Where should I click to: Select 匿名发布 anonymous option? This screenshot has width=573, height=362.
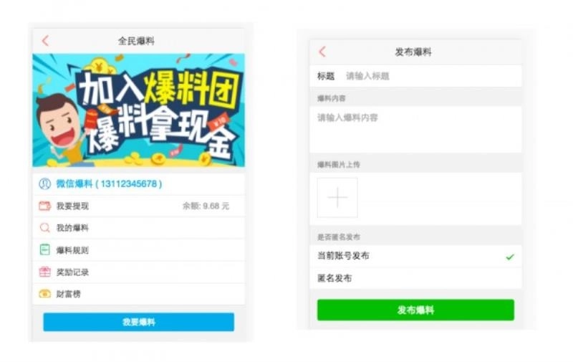point(415,278)
